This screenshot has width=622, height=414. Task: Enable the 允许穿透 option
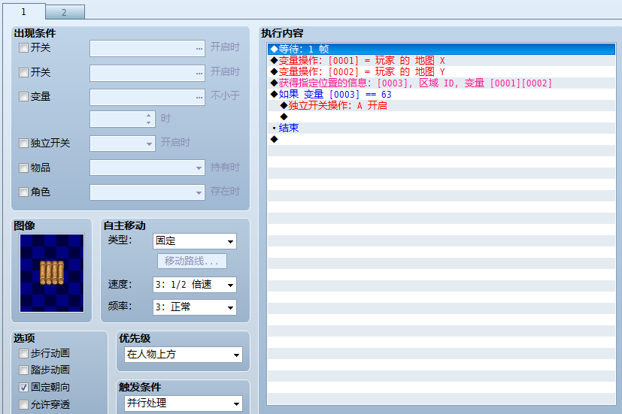(24, 404)
